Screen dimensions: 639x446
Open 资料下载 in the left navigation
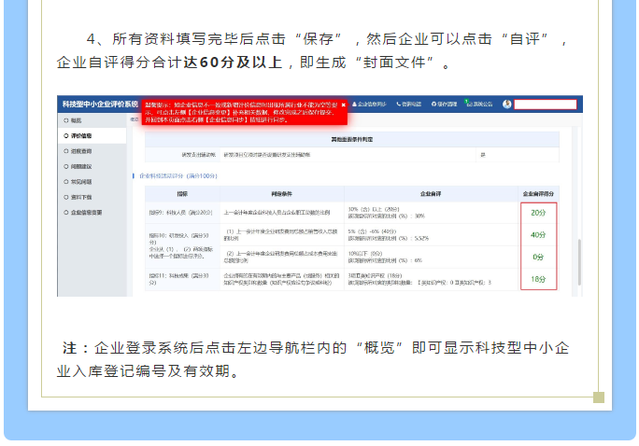tap(82, 197)
